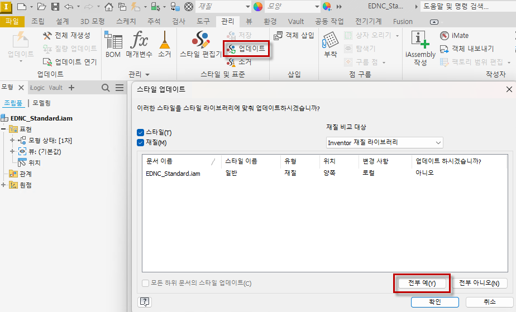
Task: Collapse the 표현 tree node
Action: tap(4, 129)
